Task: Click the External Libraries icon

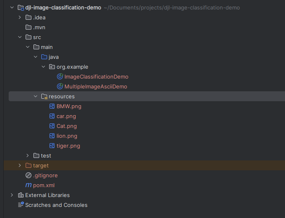Action: tap(21, 195)
